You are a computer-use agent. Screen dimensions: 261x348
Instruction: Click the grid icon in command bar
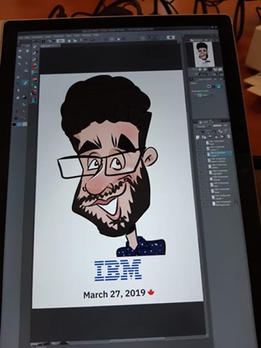click(43, 41)
